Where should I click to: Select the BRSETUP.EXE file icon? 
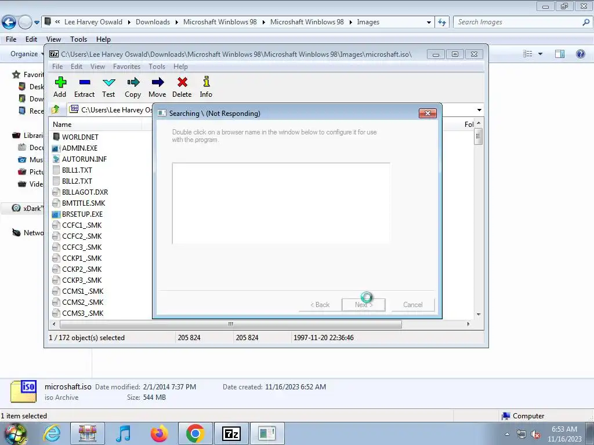pos(56,214)
